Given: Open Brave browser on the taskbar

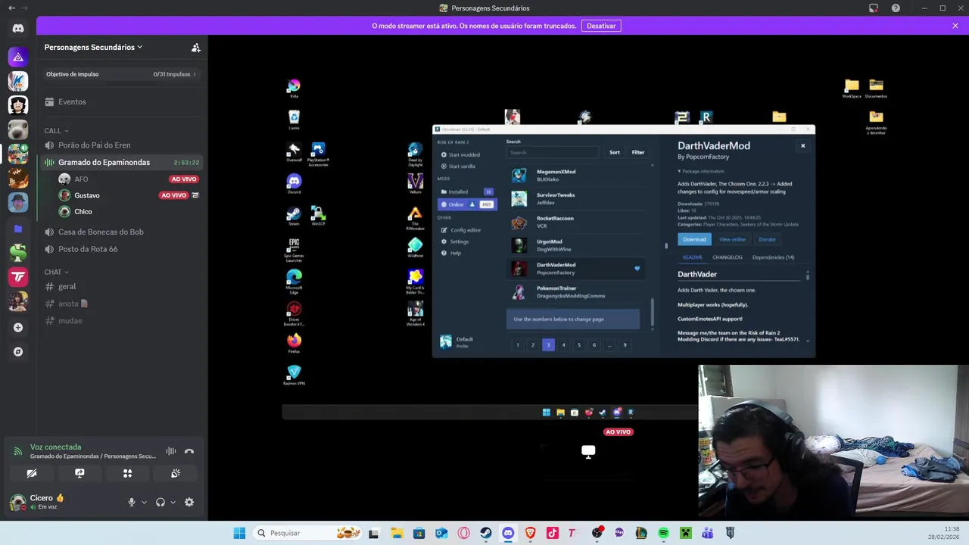Looking at the screenshot, I should tap(530, 533).
